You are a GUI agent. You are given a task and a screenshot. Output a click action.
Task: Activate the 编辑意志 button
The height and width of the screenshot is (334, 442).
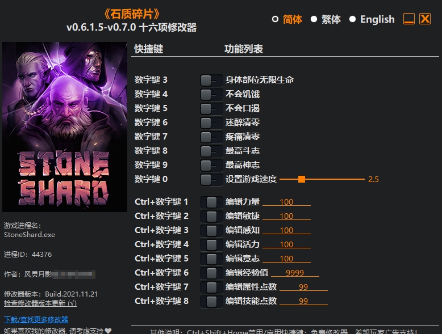(x=211, y=259)
